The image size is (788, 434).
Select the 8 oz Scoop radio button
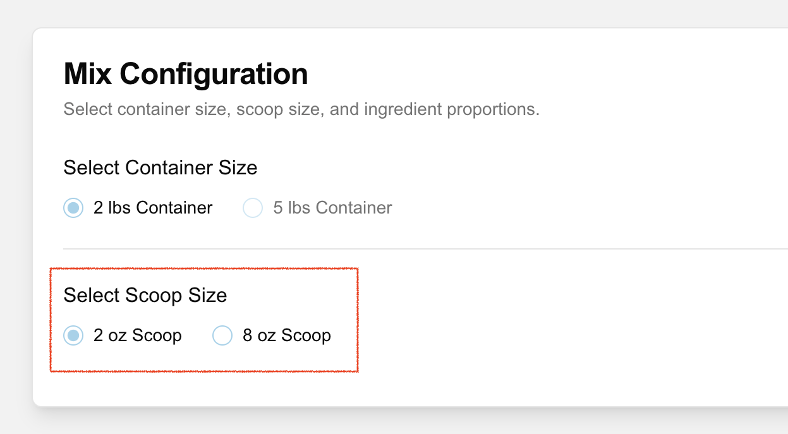222,335
